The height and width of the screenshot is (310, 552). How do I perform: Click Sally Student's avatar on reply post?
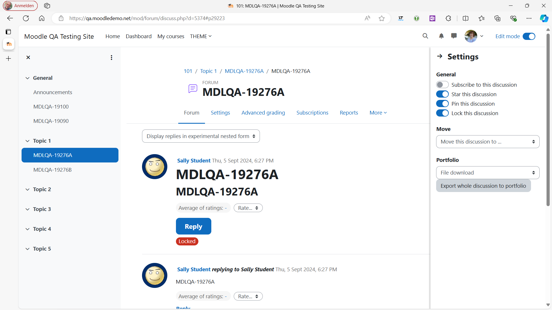(155, 275)
